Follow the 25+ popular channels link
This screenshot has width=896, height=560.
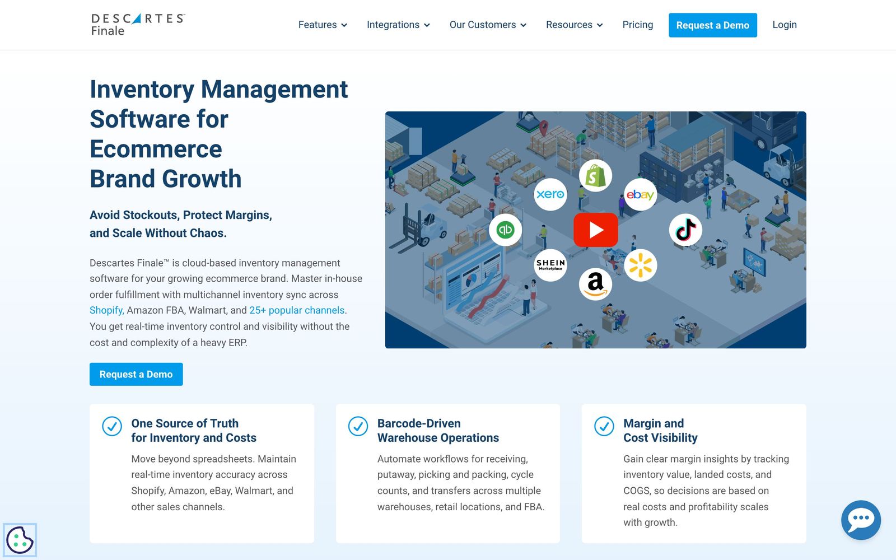297,310
